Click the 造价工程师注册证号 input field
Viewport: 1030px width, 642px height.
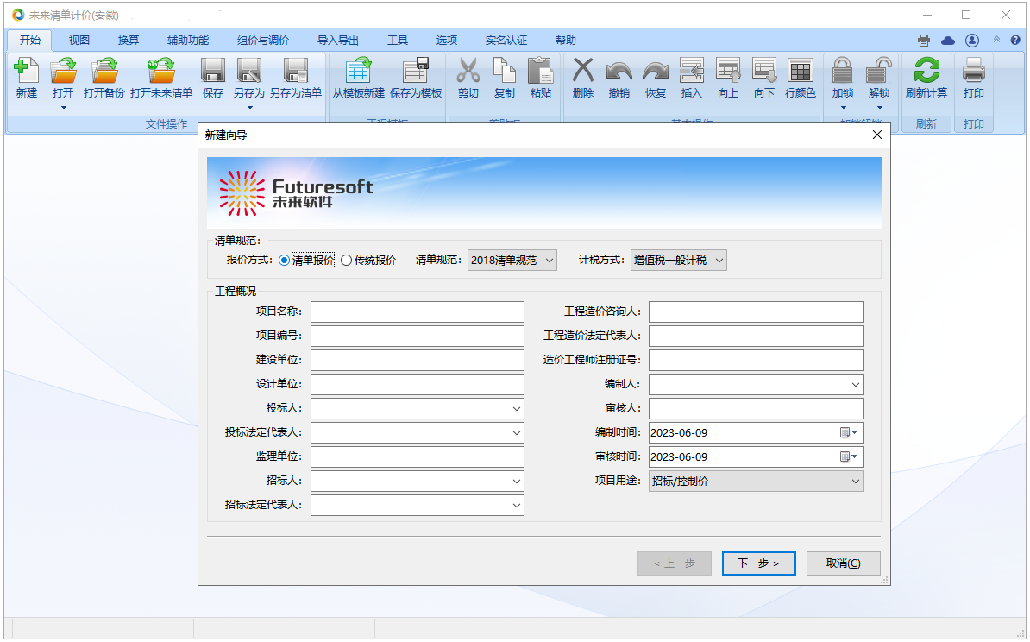click(756, 360)
